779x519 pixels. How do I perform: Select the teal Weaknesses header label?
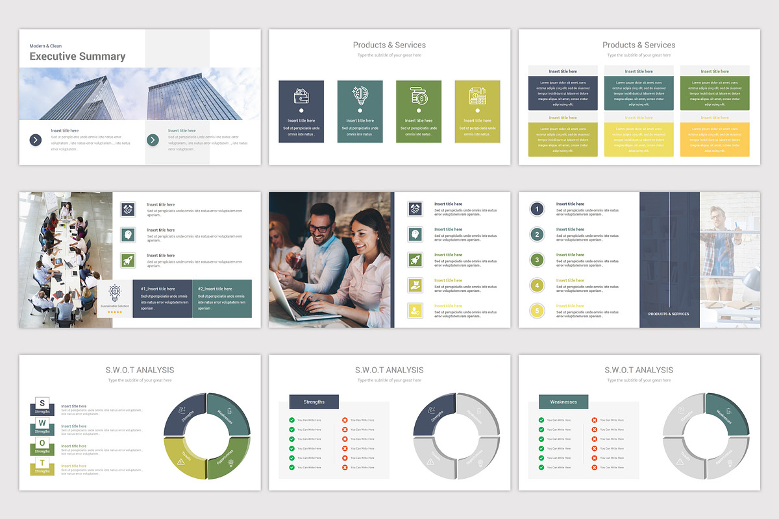563,402
